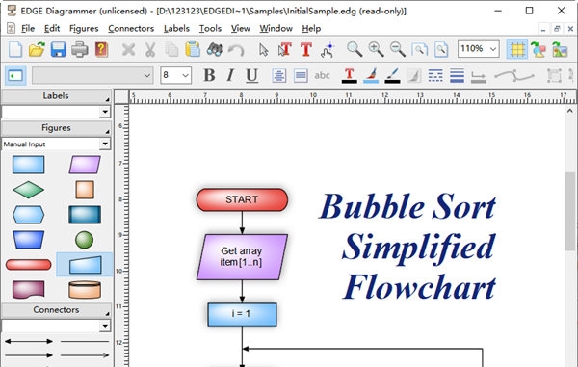
Task: Open the Help menu
Action: [311, 28]
